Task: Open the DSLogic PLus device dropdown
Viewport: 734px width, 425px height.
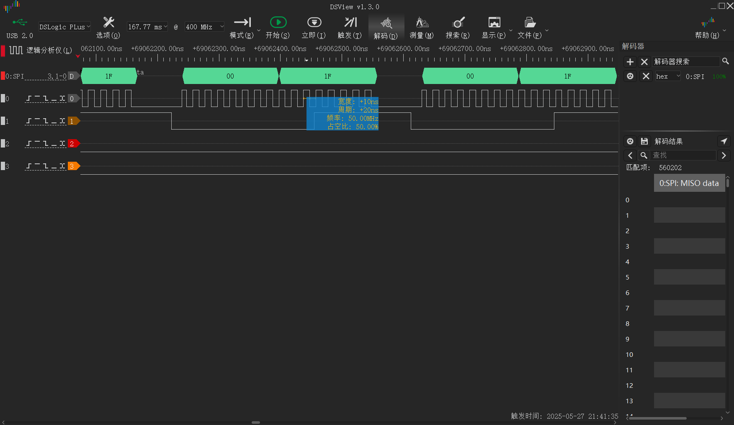Action: (64, 27)
